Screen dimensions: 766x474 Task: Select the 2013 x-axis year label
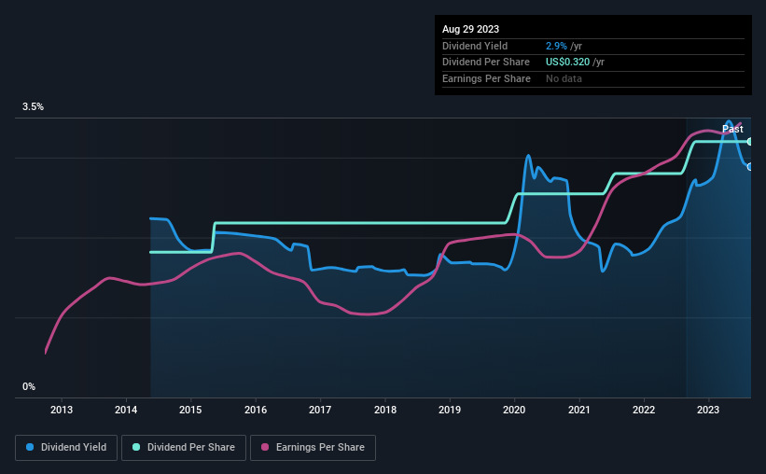click(62, 409)
